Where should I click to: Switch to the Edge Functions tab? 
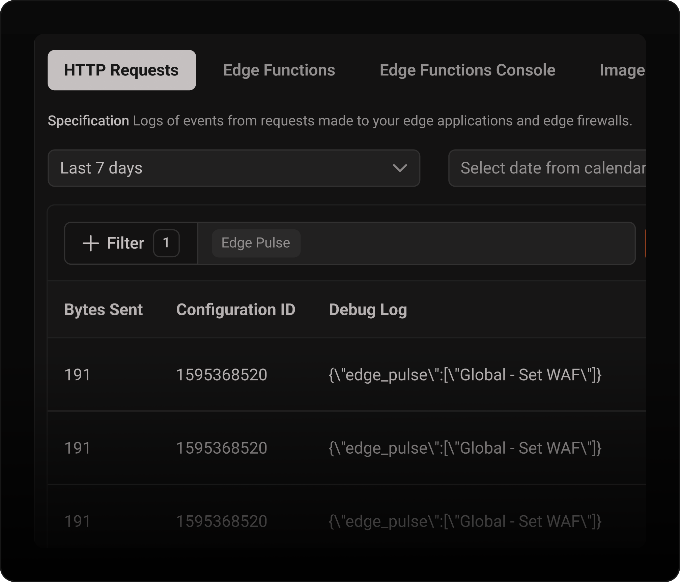click(279, 70)
